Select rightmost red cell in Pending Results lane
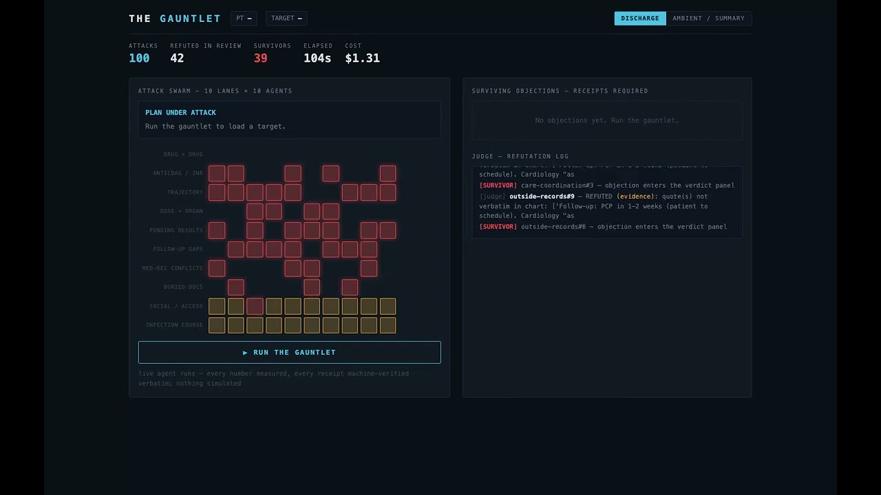Screen dimensions: 881x495 [388, 230]
